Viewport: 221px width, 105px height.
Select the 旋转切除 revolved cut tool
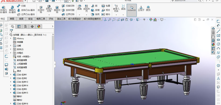click(x=57, y=9)
